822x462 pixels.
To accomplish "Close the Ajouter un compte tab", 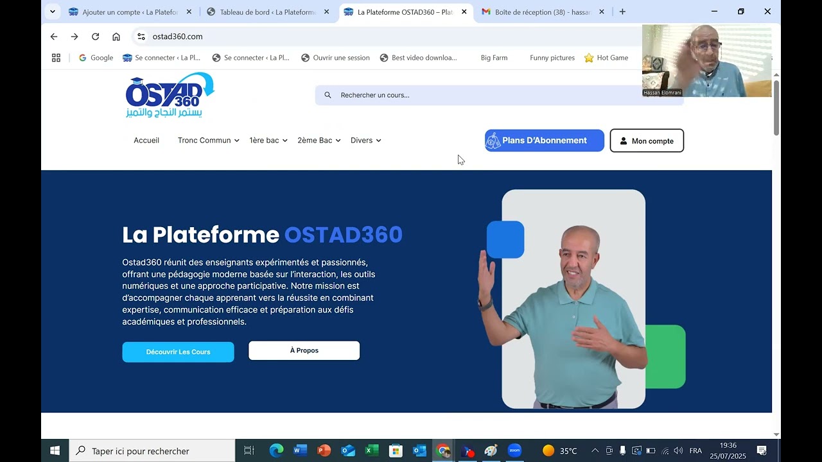I will point(189,12).
